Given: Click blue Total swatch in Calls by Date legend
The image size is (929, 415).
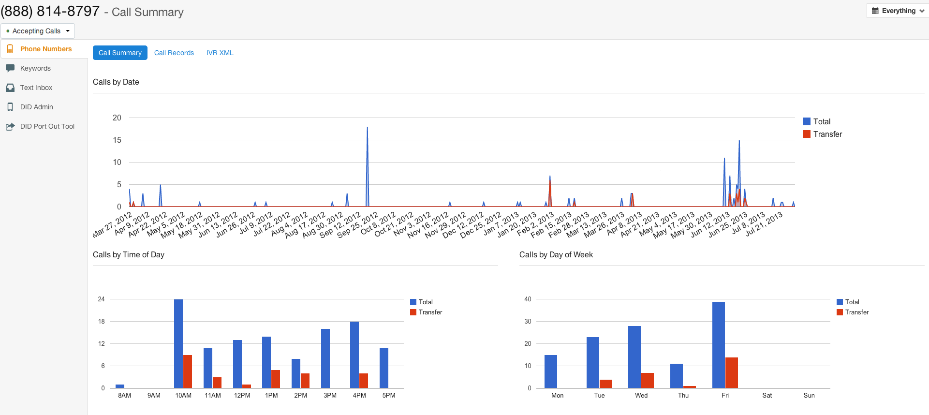Looking at the screenshot, I should [x=807, y=121].
